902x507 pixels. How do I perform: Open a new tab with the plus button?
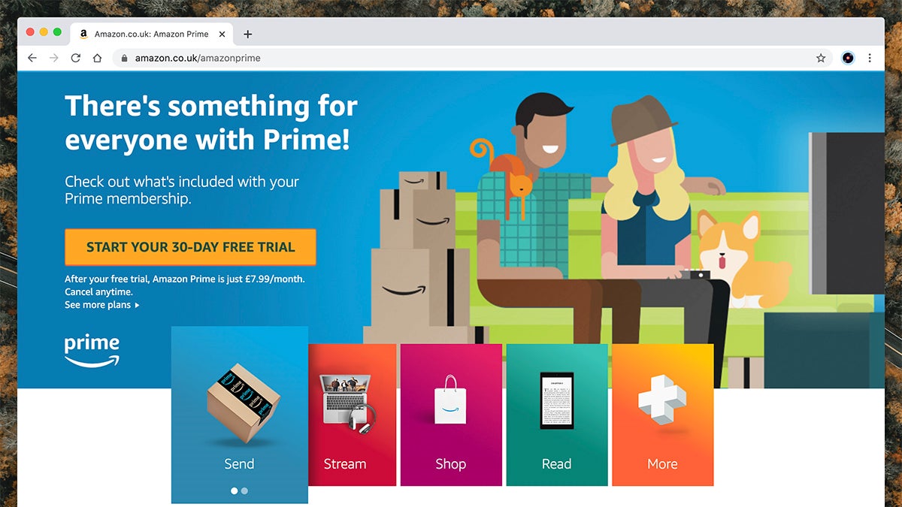[x=248, y=34]
